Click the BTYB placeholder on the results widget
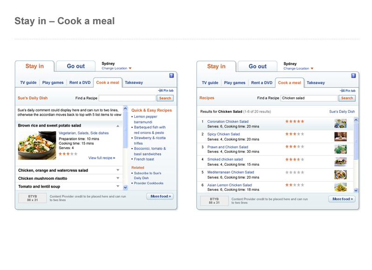The image size is (372, 270). point(214,199)
